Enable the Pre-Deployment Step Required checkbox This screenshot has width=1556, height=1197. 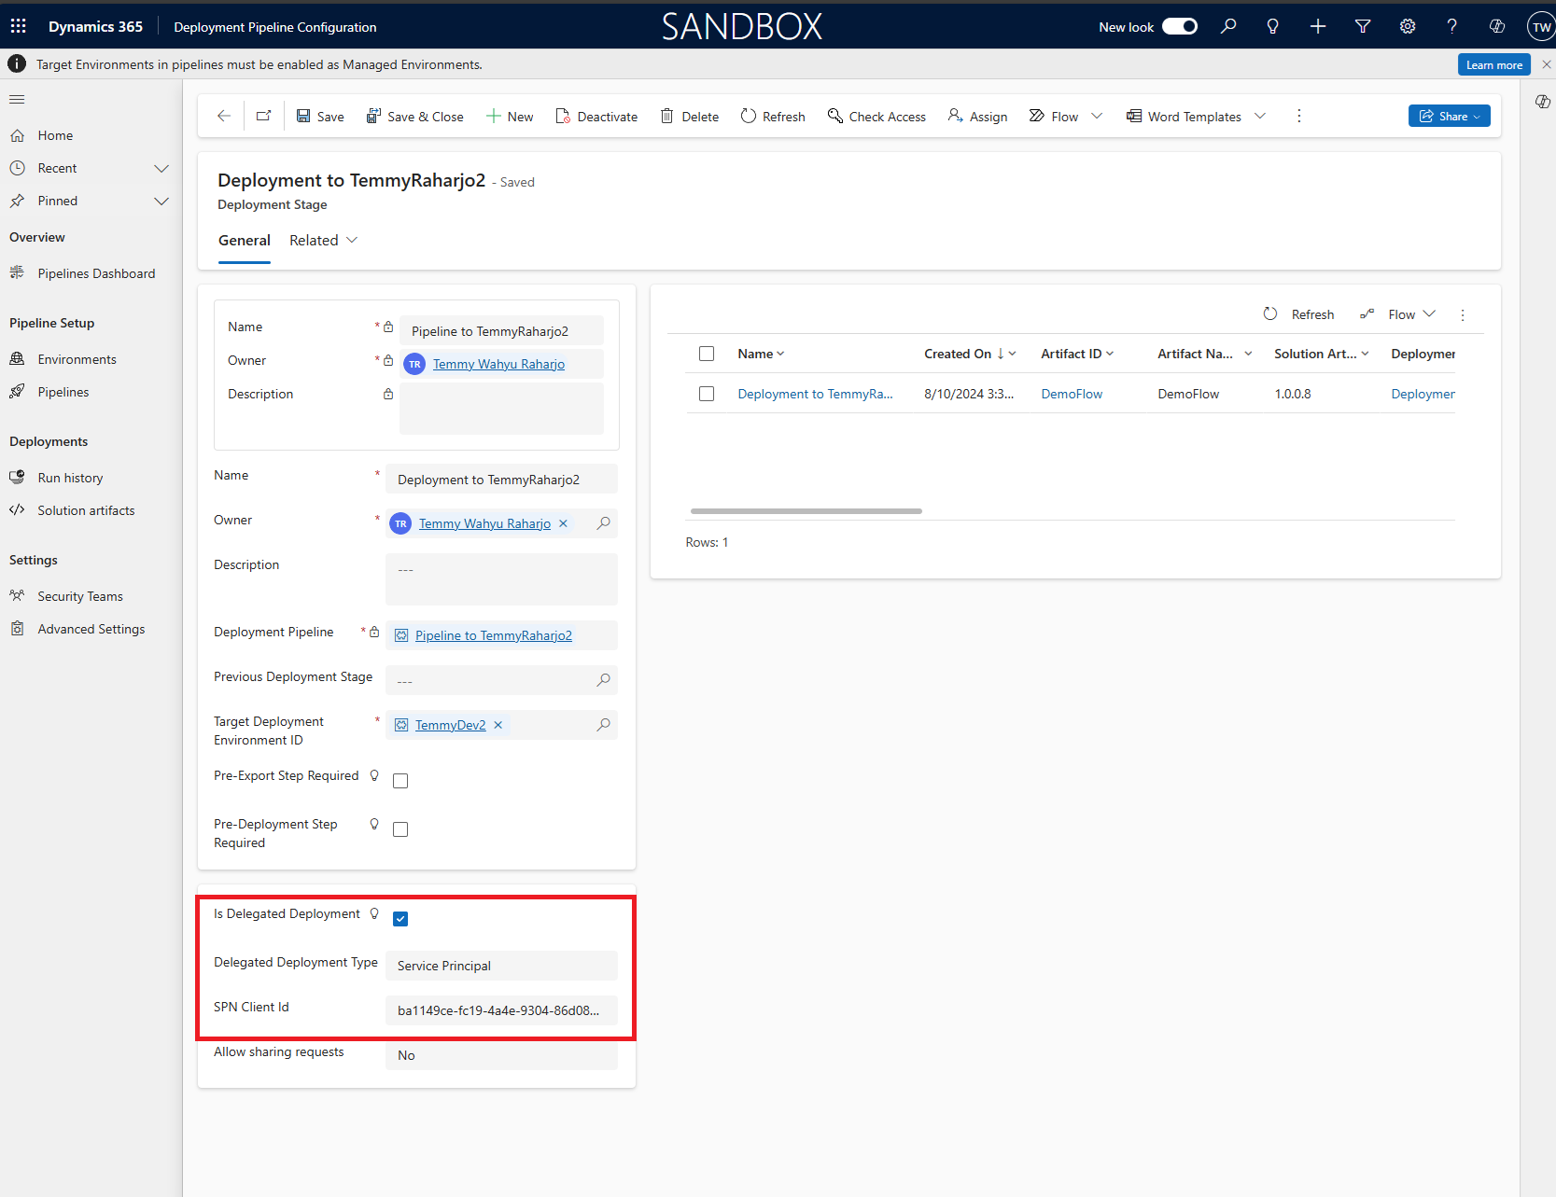(400, 829)
